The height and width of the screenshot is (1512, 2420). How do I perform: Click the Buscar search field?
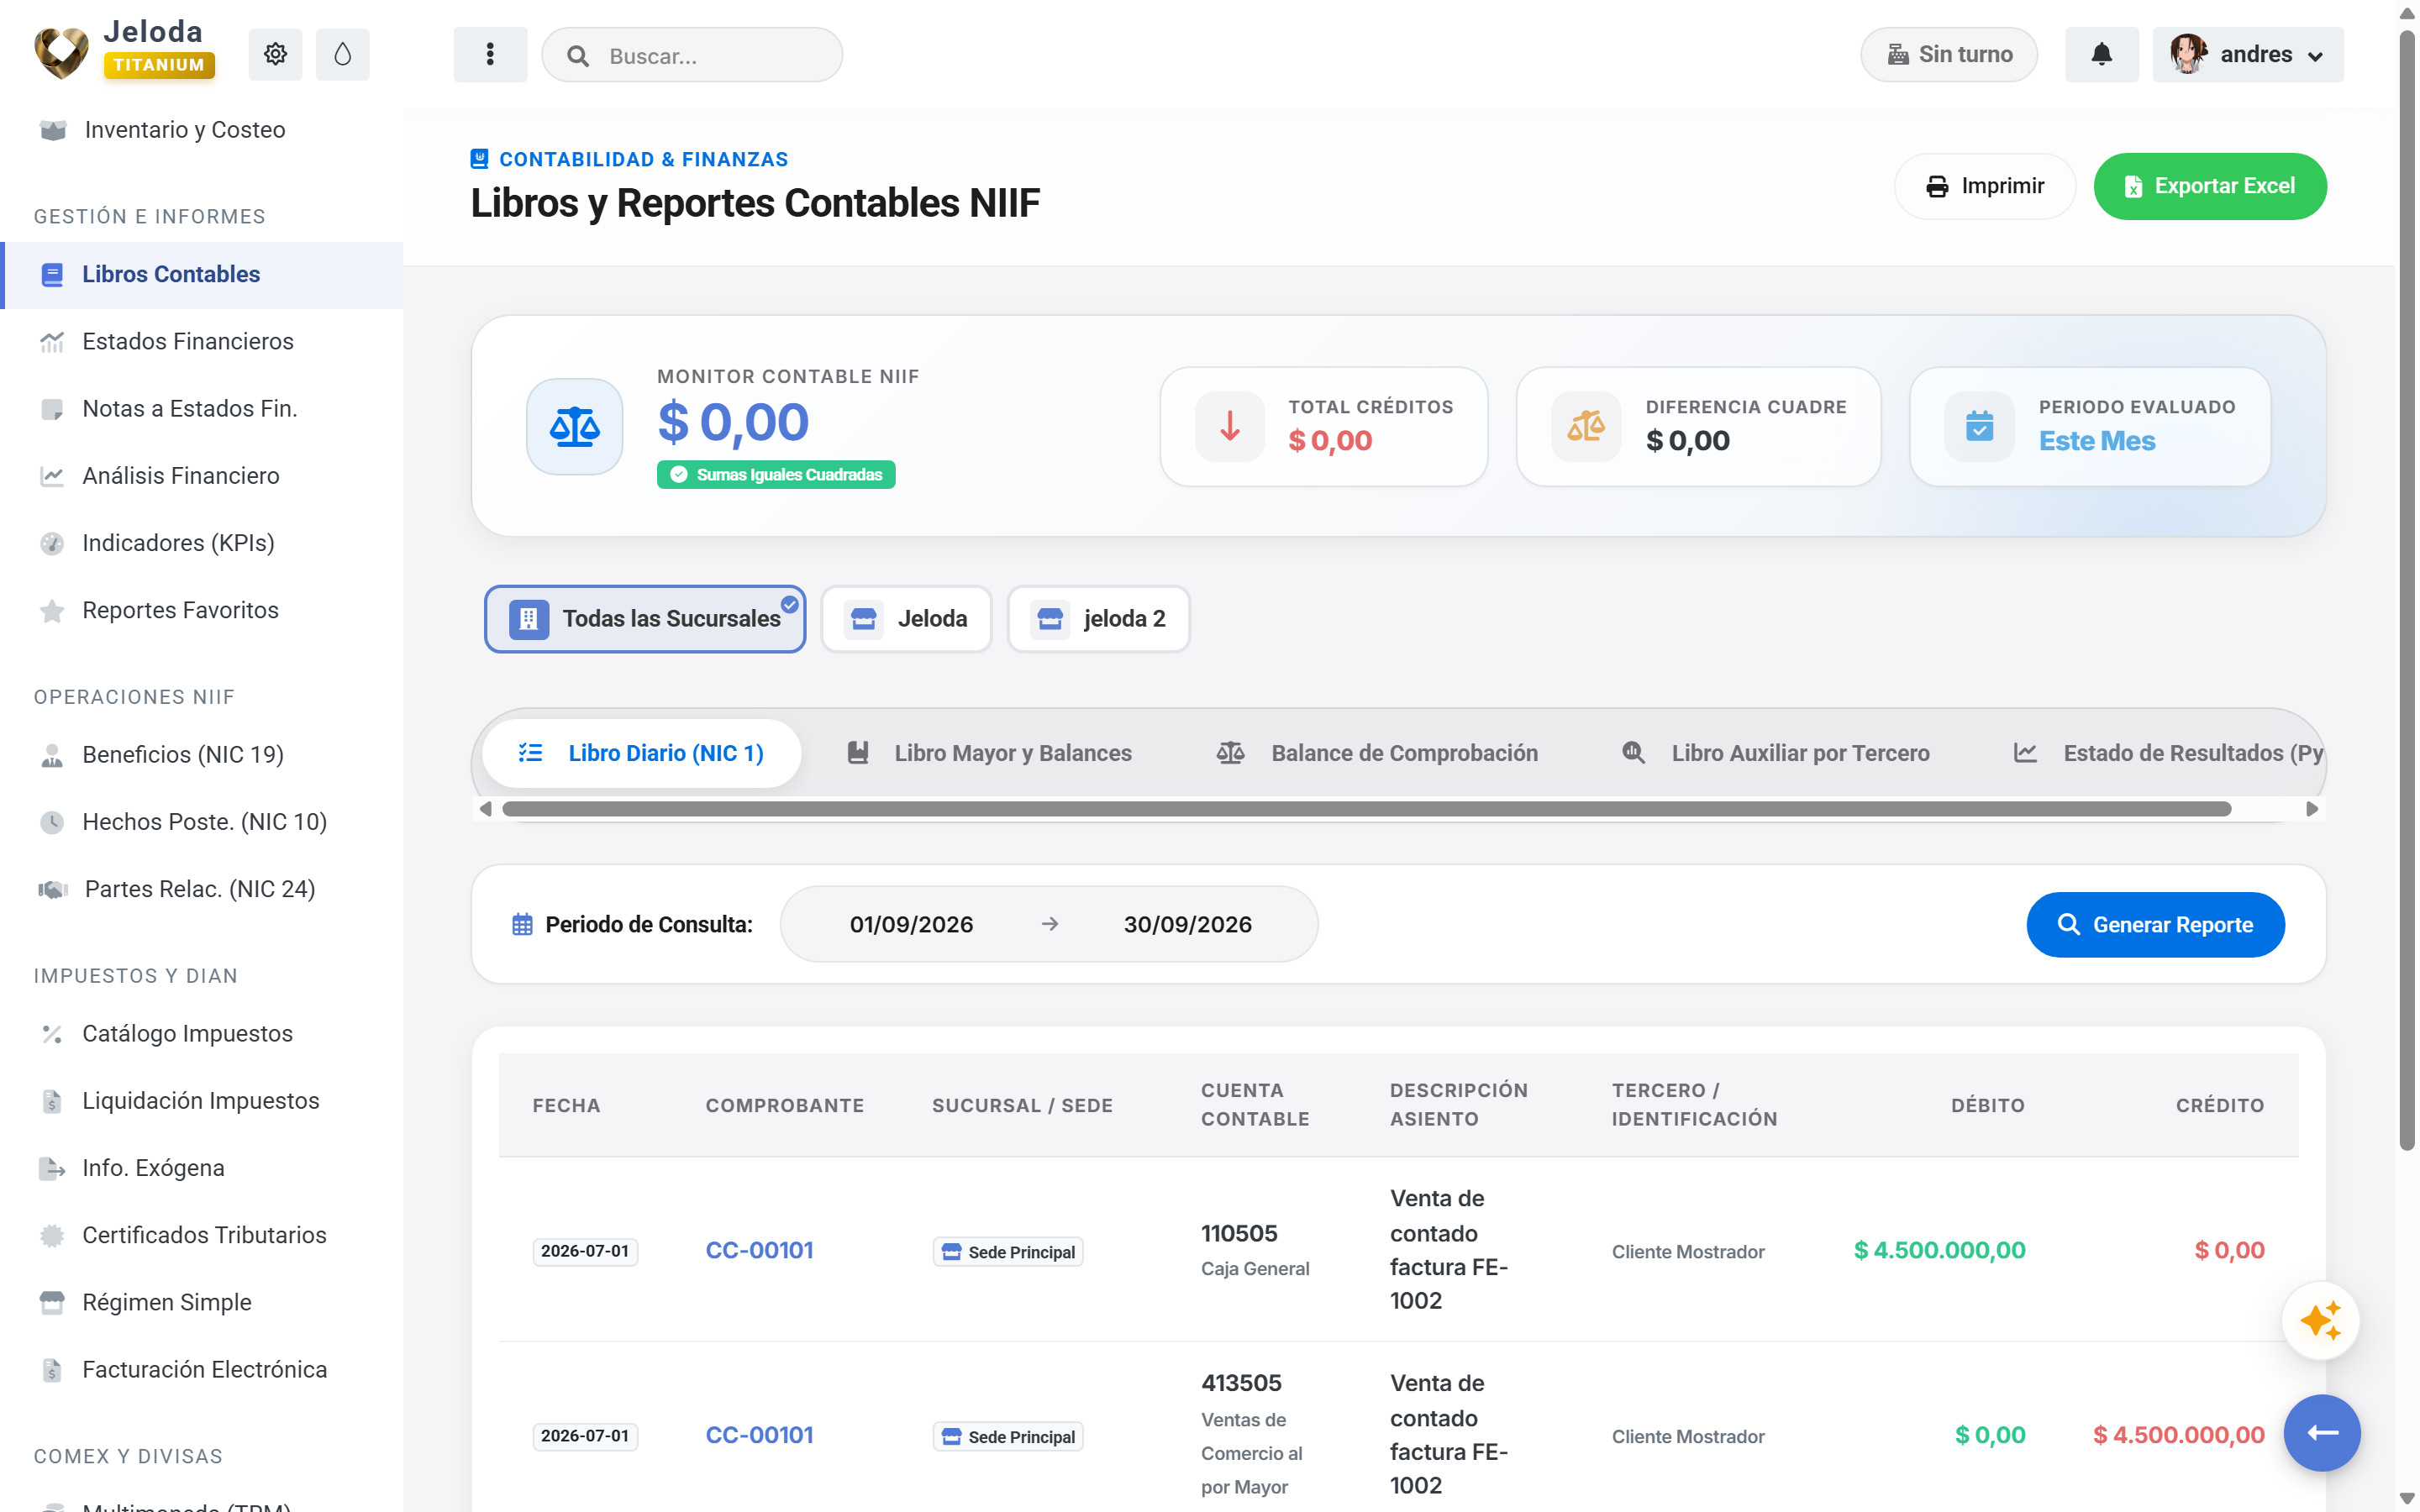(692, 55)
